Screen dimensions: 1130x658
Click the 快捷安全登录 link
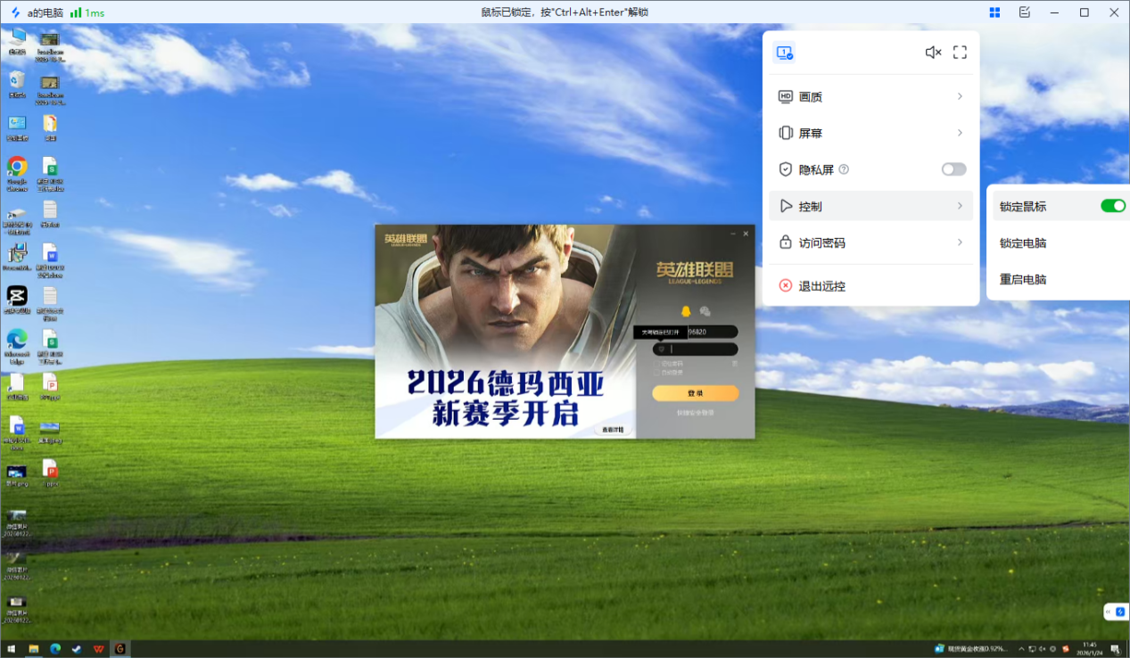click(x=696, y=412)
